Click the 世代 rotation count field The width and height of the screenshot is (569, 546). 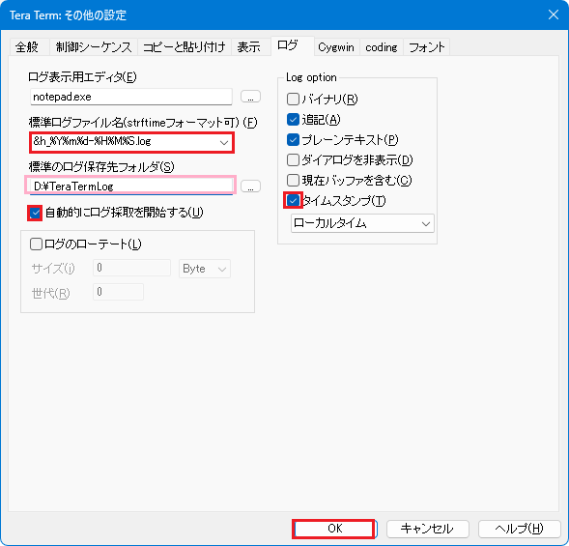click(118, 292)
